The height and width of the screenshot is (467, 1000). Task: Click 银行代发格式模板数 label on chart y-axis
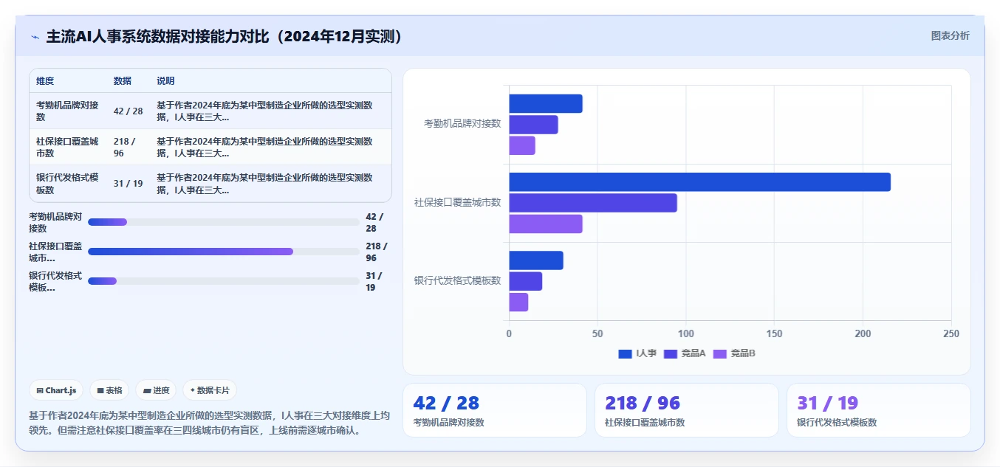[458, 281]
